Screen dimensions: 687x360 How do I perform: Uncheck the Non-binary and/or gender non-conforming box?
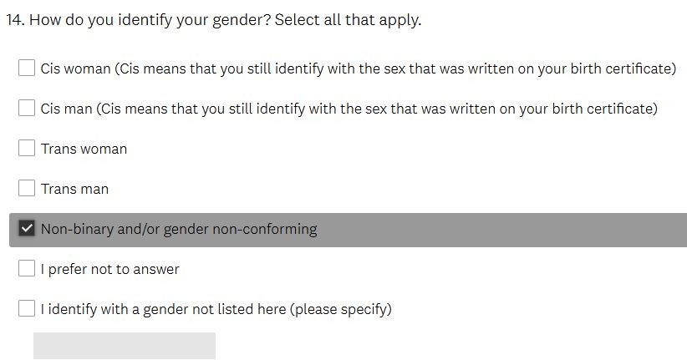coord(27,228)
